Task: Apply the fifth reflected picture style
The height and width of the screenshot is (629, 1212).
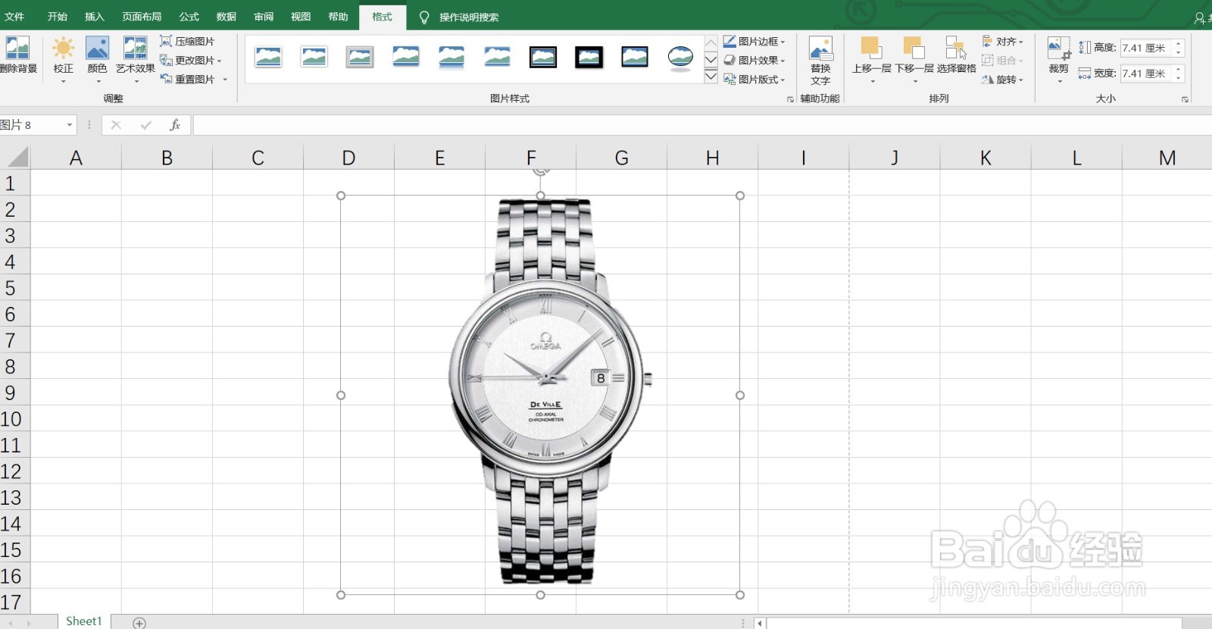Action: coord(451,57)
